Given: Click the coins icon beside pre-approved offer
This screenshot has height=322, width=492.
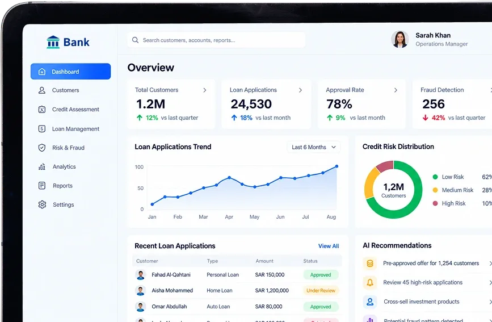Looking at the screenshot, I should pos(370,264).
